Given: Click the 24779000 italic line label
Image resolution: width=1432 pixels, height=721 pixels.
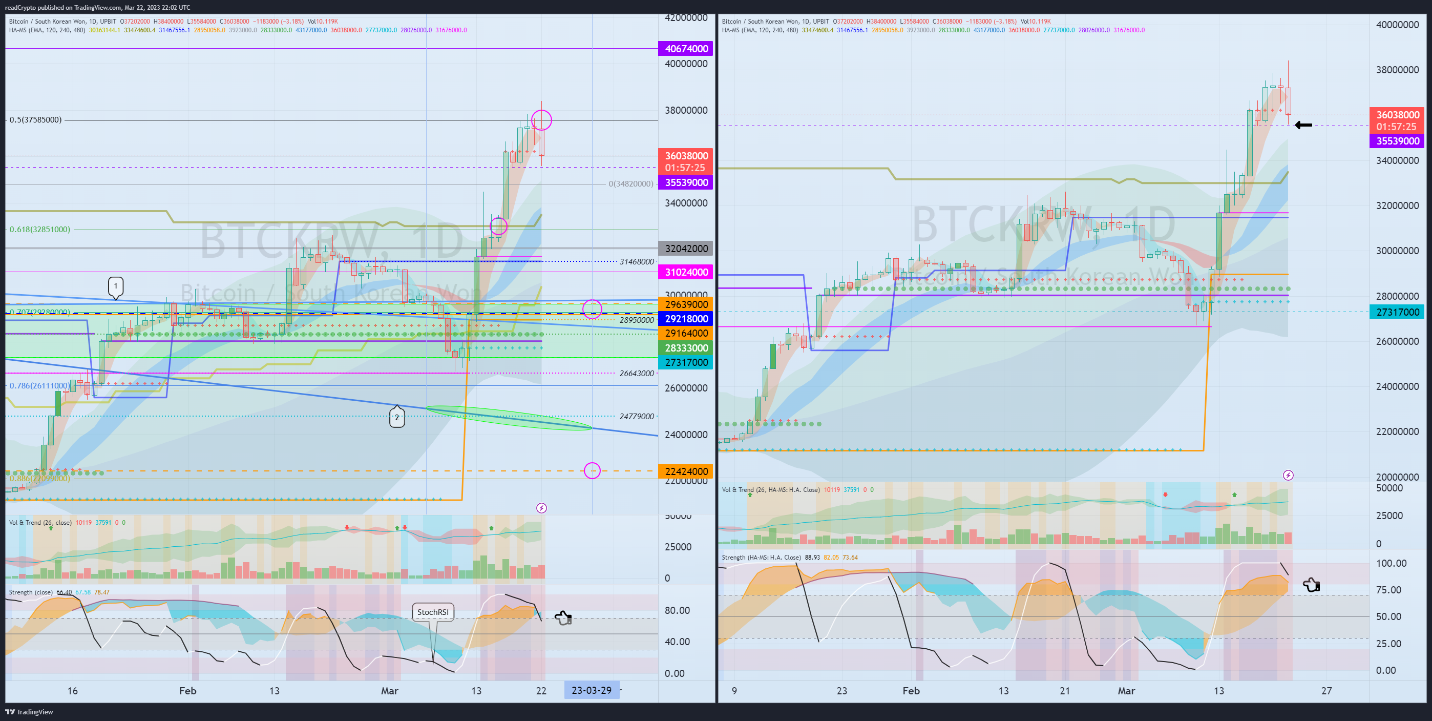Looking at the screenshot, I should pos(637,416).
